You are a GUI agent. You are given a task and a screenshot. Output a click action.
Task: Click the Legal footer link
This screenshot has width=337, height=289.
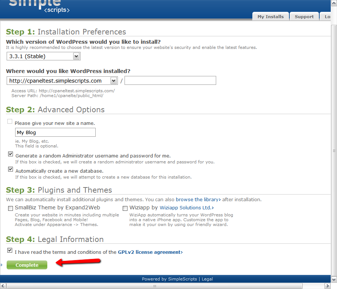pyautogui.click(x=207, y=279)
